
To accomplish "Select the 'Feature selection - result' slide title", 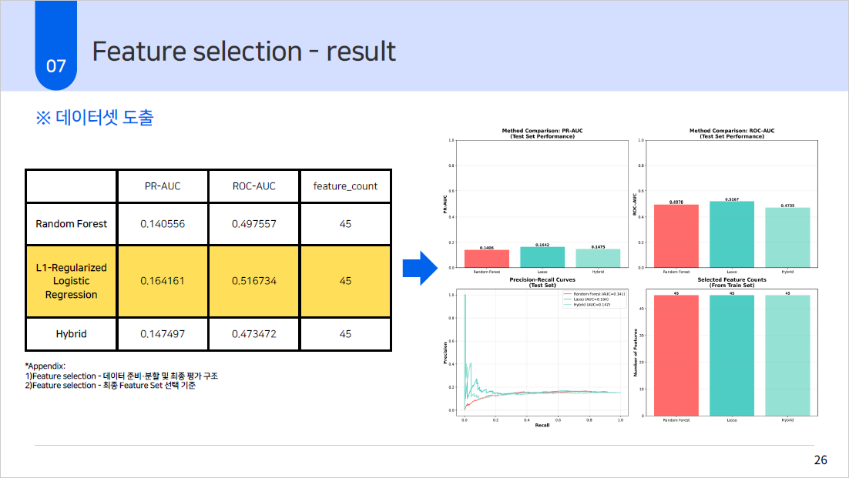I will pos(243,51).
